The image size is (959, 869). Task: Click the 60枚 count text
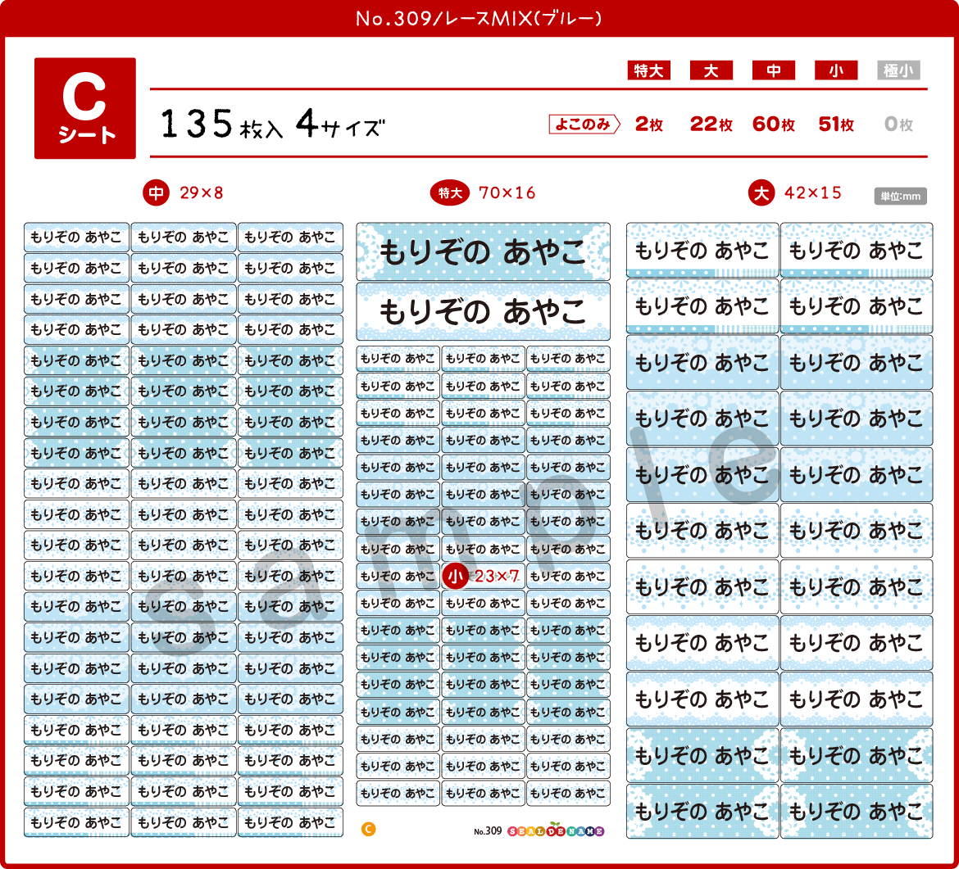(774, 124)
